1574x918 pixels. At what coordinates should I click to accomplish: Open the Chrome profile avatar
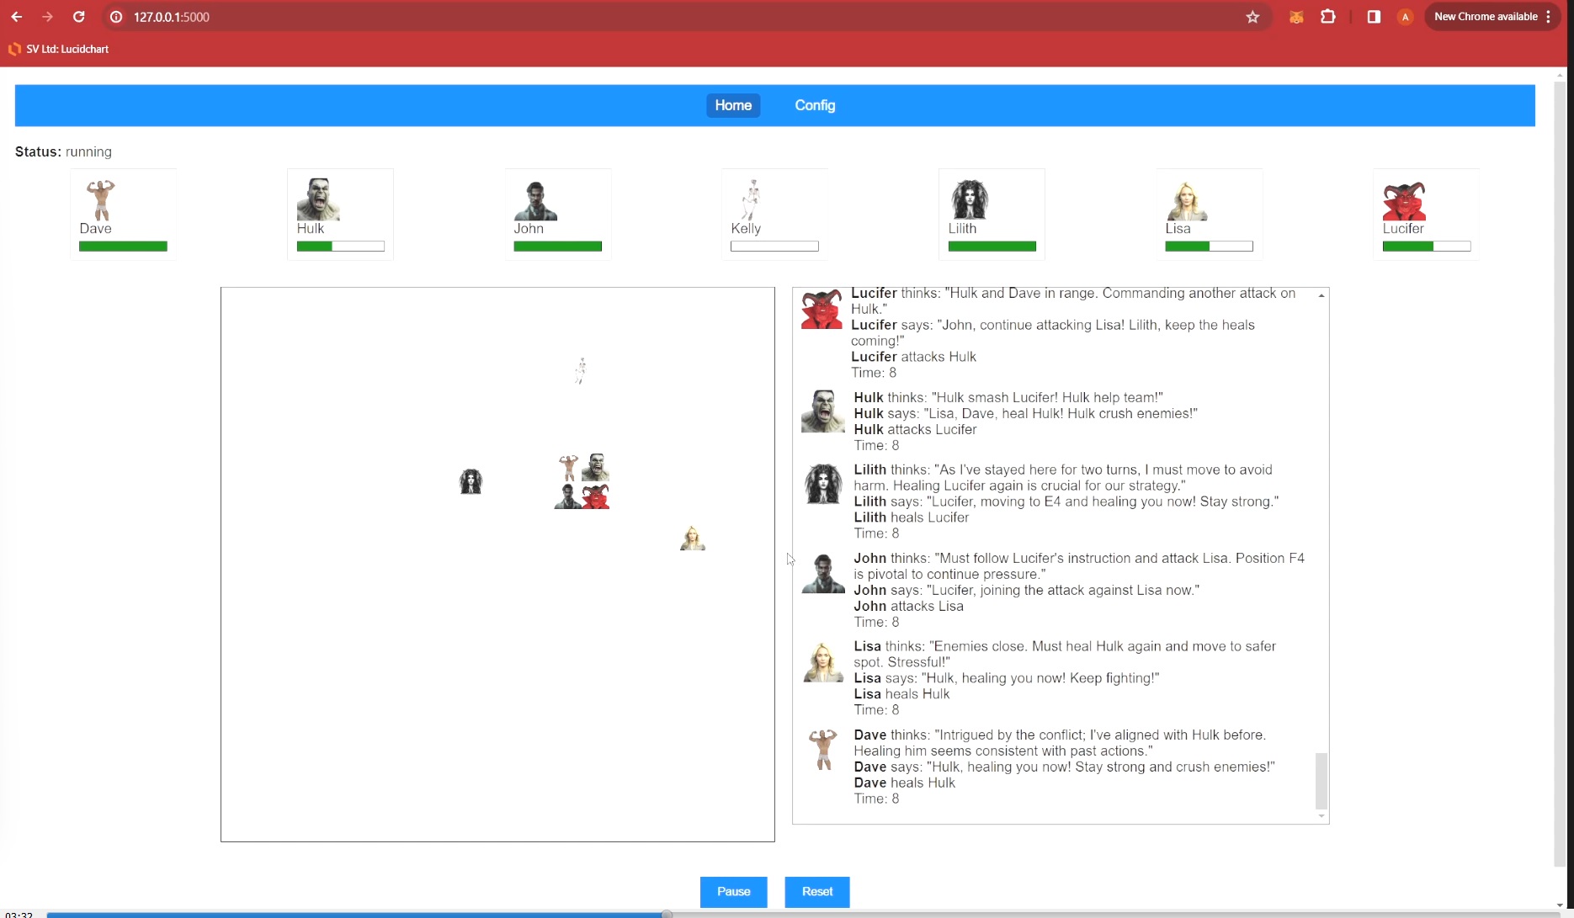(1405, 17)
